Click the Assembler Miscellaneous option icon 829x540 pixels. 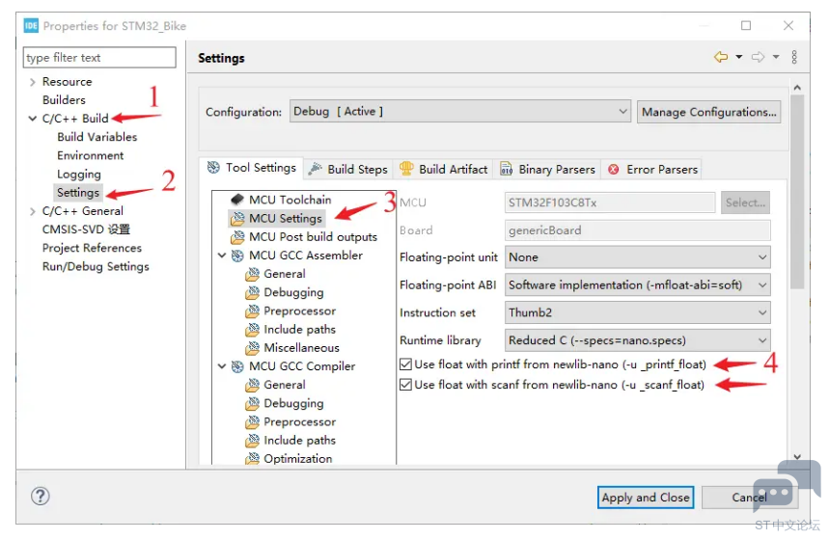tap(253, 348)
